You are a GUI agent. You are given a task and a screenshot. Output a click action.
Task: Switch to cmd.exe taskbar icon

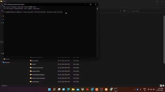[x=115, y=89]
